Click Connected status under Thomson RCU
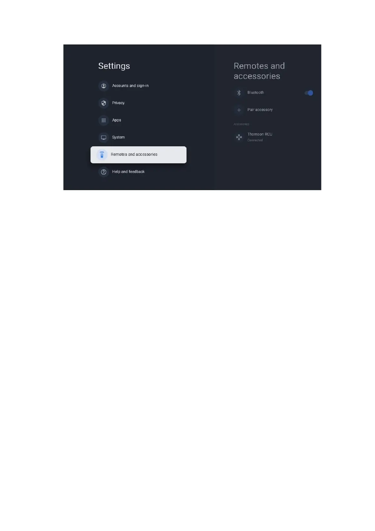Image resolution: width=375 pixels, height=531 pixels. [x=255, y=140]
